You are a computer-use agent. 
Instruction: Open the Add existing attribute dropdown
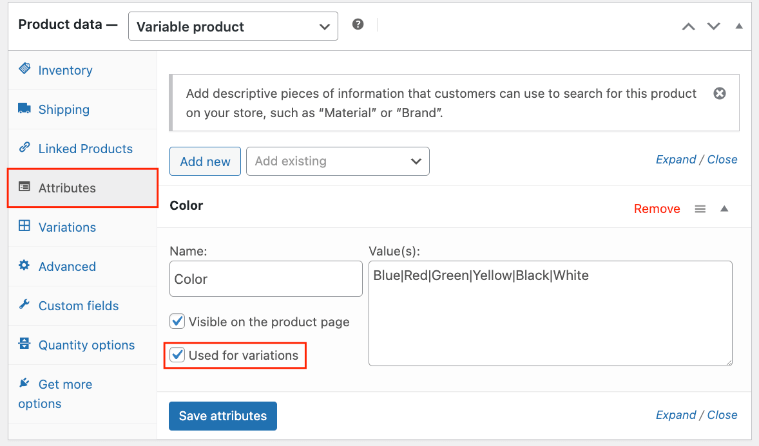click(338, 162)
